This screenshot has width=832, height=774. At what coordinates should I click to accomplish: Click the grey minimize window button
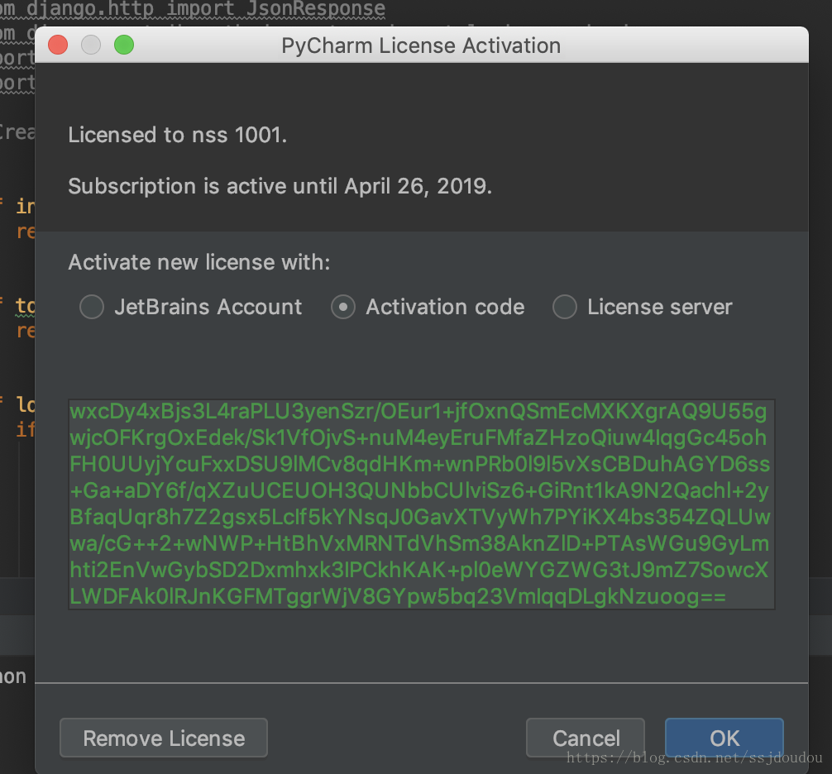point(91,45)
